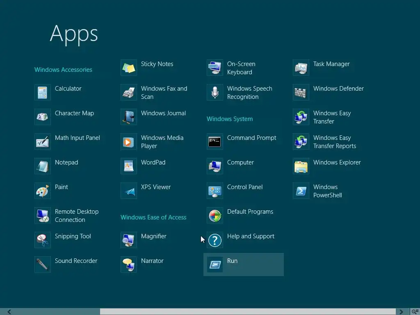This screenshot has height=315, width=420.
Task: Click the 'Windows PowerShell' text label
Action: [x=328, y=191]
